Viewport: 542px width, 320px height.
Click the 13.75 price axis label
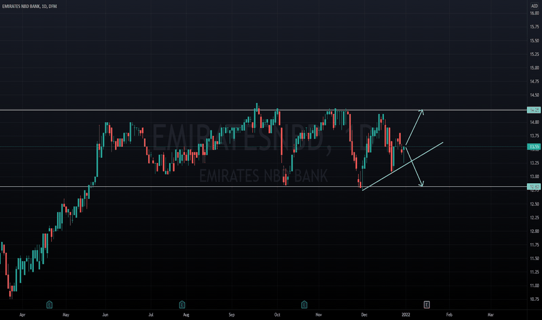(x=534, y=136)
